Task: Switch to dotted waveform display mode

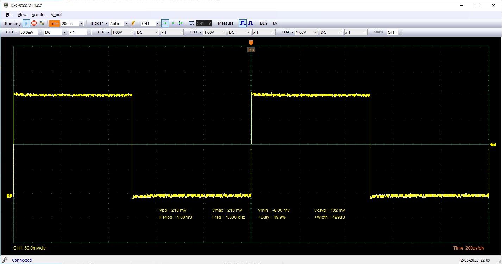Action: click(251, 24)
